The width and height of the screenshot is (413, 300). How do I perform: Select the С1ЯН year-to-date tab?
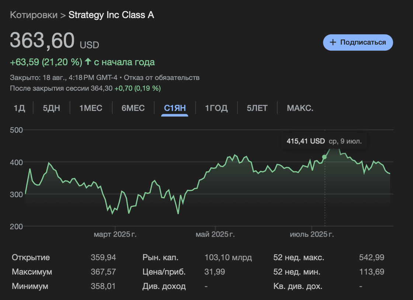click(175, 108)
